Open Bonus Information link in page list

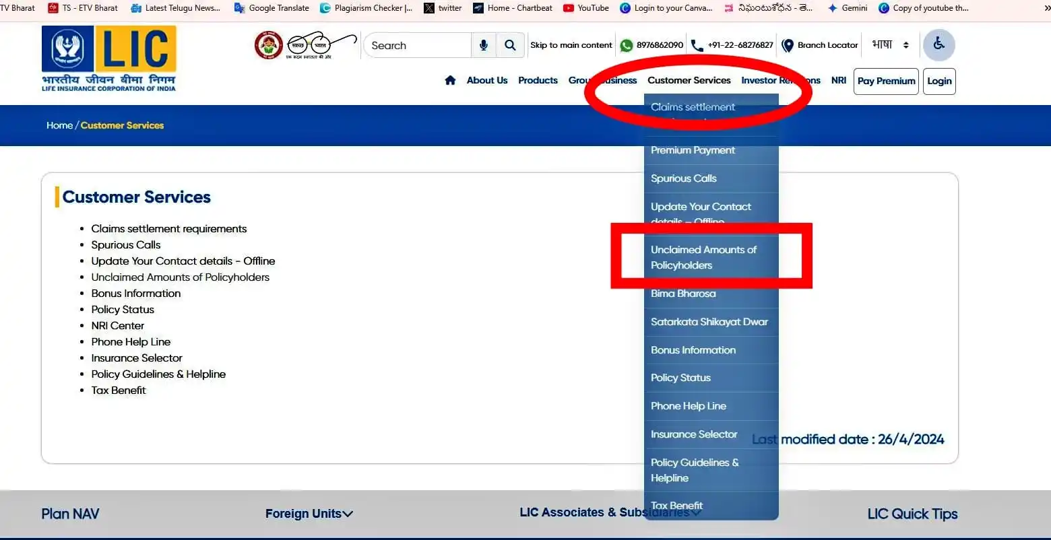[136, 294]
